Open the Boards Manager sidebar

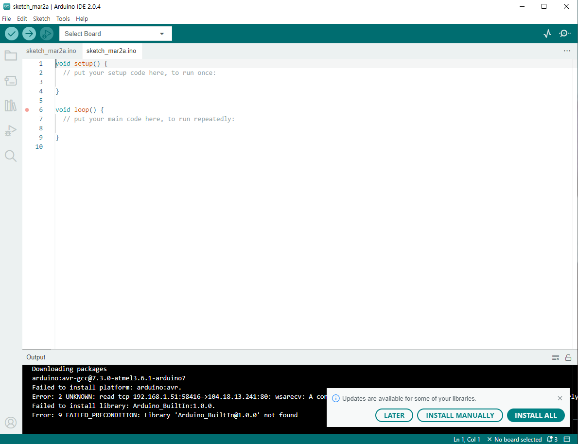coord(11,81)
